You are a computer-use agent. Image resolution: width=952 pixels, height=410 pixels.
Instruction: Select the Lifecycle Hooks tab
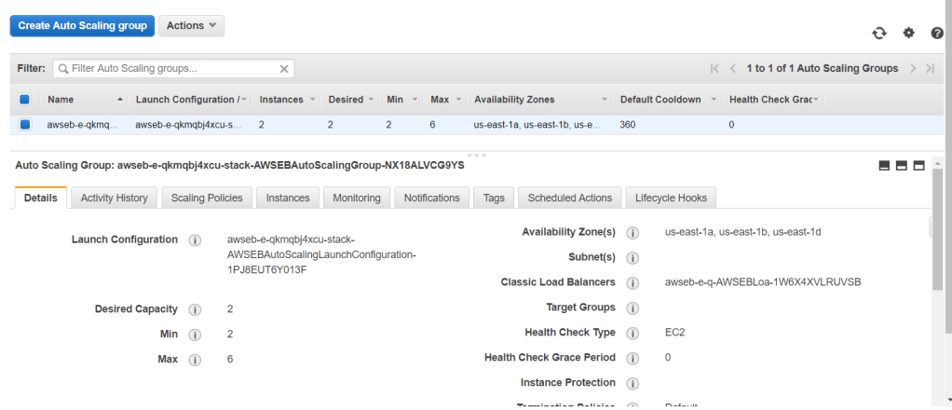click(671, 198)
